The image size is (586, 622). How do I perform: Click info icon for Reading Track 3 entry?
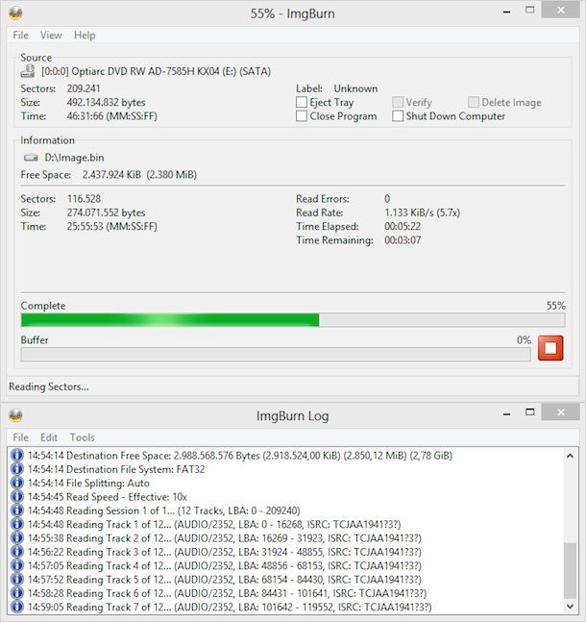point(16,552)
